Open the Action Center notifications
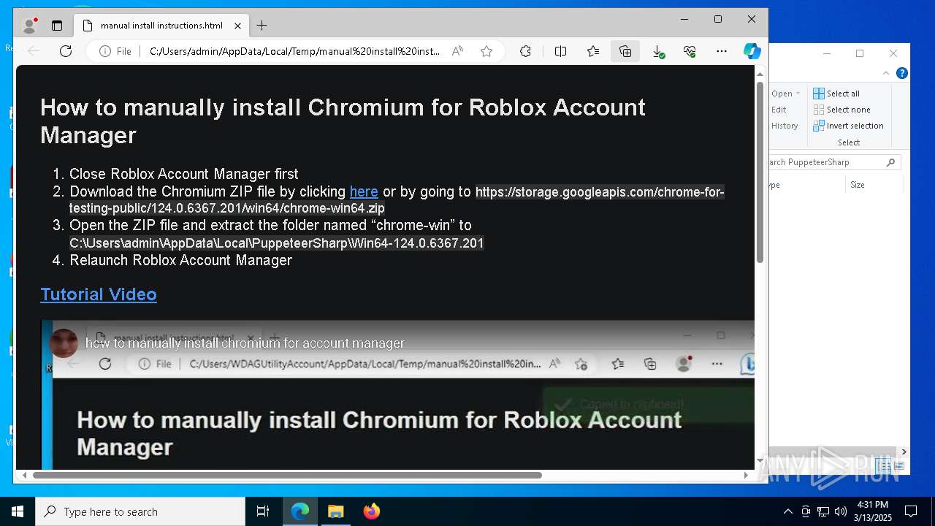Screen dimensions: 935x526 [911, 511]
